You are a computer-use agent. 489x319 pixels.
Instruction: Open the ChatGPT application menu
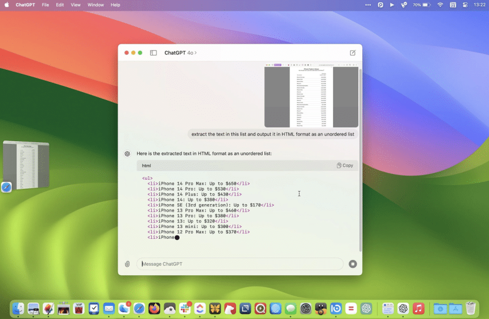pos(25,5)
